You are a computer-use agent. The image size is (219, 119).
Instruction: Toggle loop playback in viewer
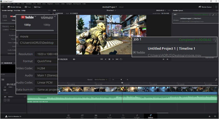coord(121,59)
